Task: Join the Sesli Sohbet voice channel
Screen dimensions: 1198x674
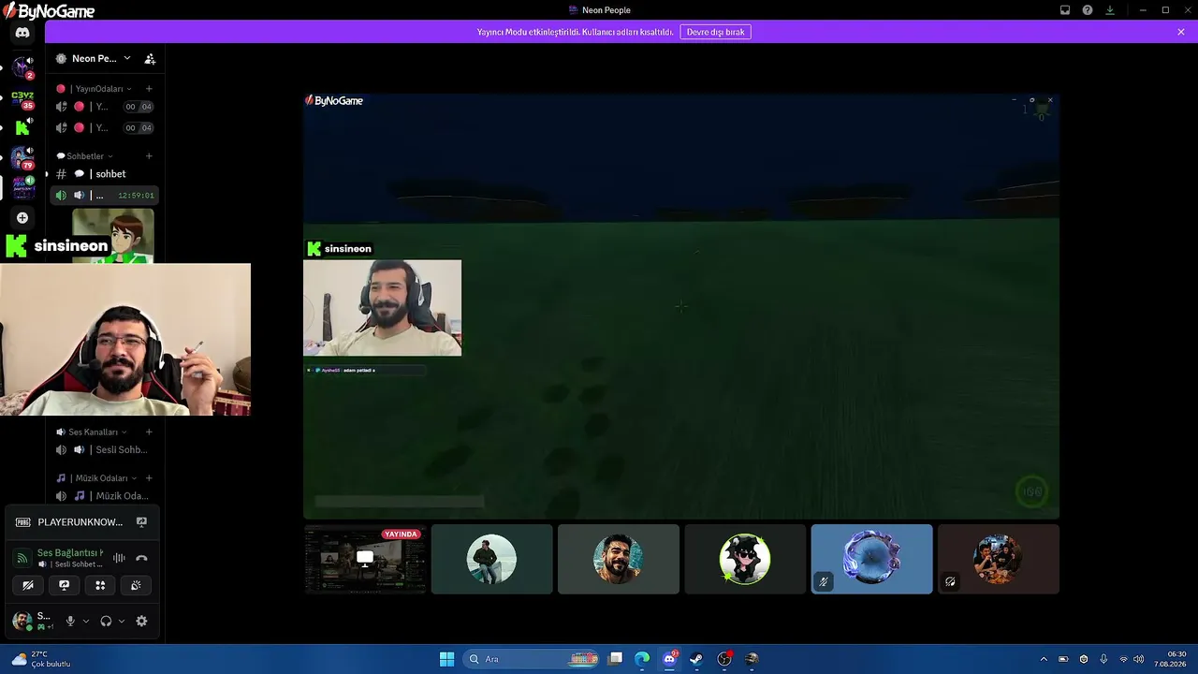Action: 103,450
